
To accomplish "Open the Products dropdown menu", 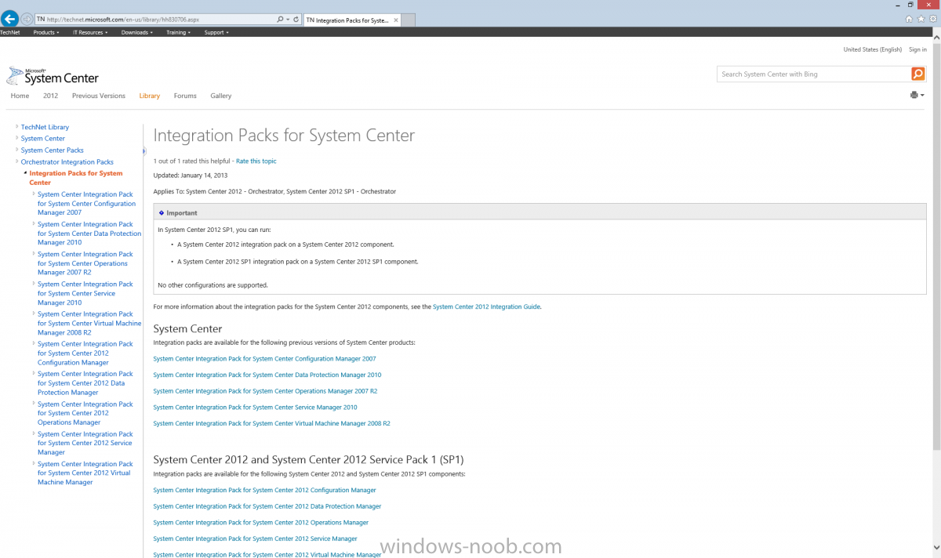I will 46,32.
